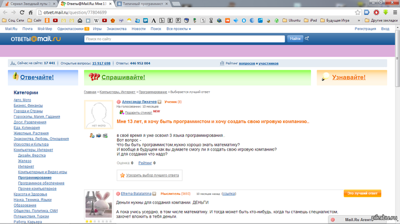Click the green download arrow extension
Screen dimensions: 400x224
[x=386, y=12]
